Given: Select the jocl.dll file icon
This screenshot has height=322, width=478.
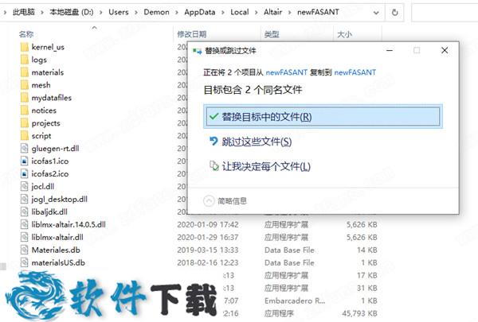Looking at the screenshot, I should [x=25, y=187].
